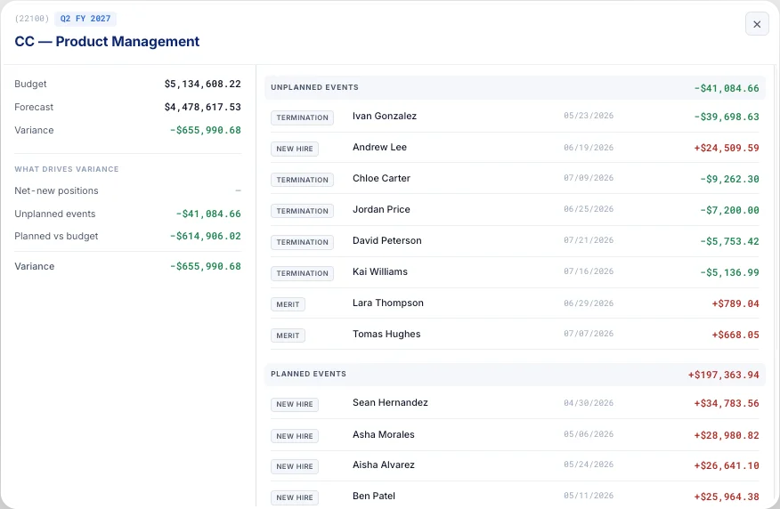Image resolution: width=780 pixels, height=509 pixels.
Task: Click the date 07/09/2026 for Chloe Carter
Action: (x=589, y=178)
